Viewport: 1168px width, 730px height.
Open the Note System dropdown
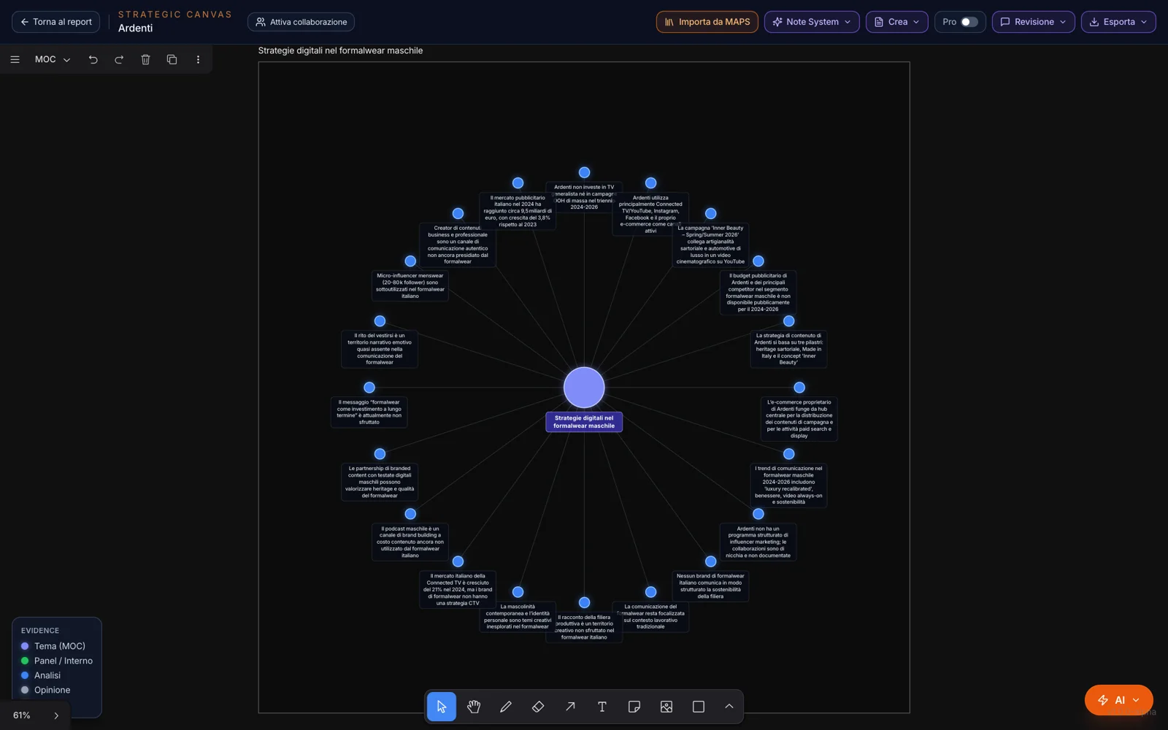(x=812, y=22)
